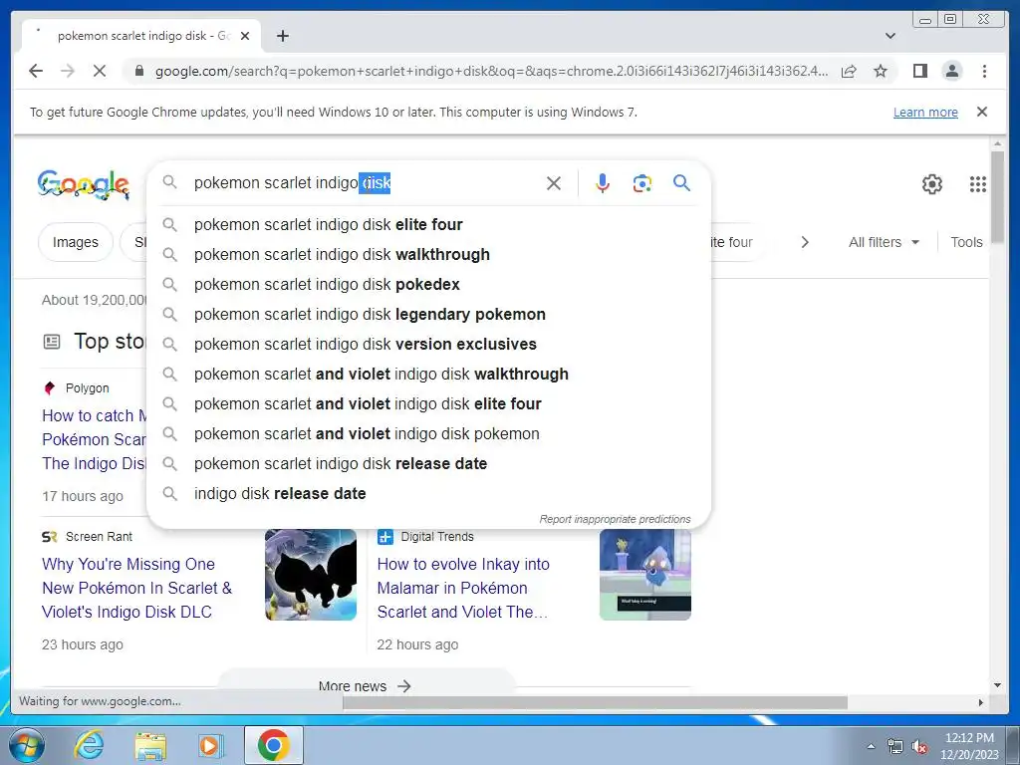Image resolution: width=1020 pixels, height=765 pixels.
Task: Choose 'scarlet and violet indigo disk pokemon' suggestion
Action: [428, 434]
